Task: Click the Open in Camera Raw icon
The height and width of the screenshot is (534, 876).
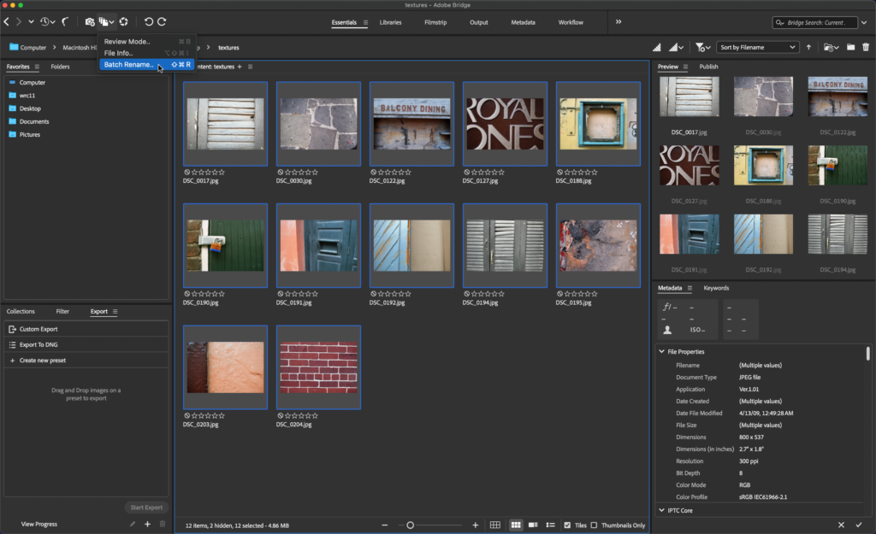Action: [123, 21]
